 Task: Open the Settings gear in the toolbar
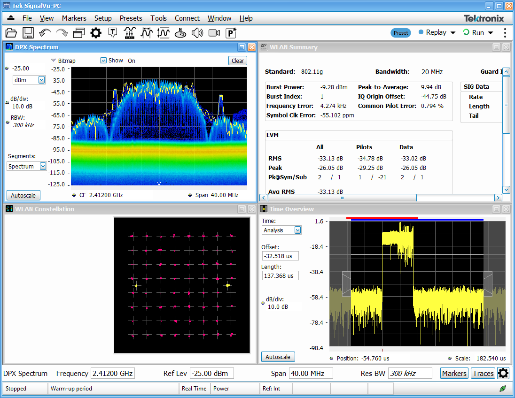point(96,33)
